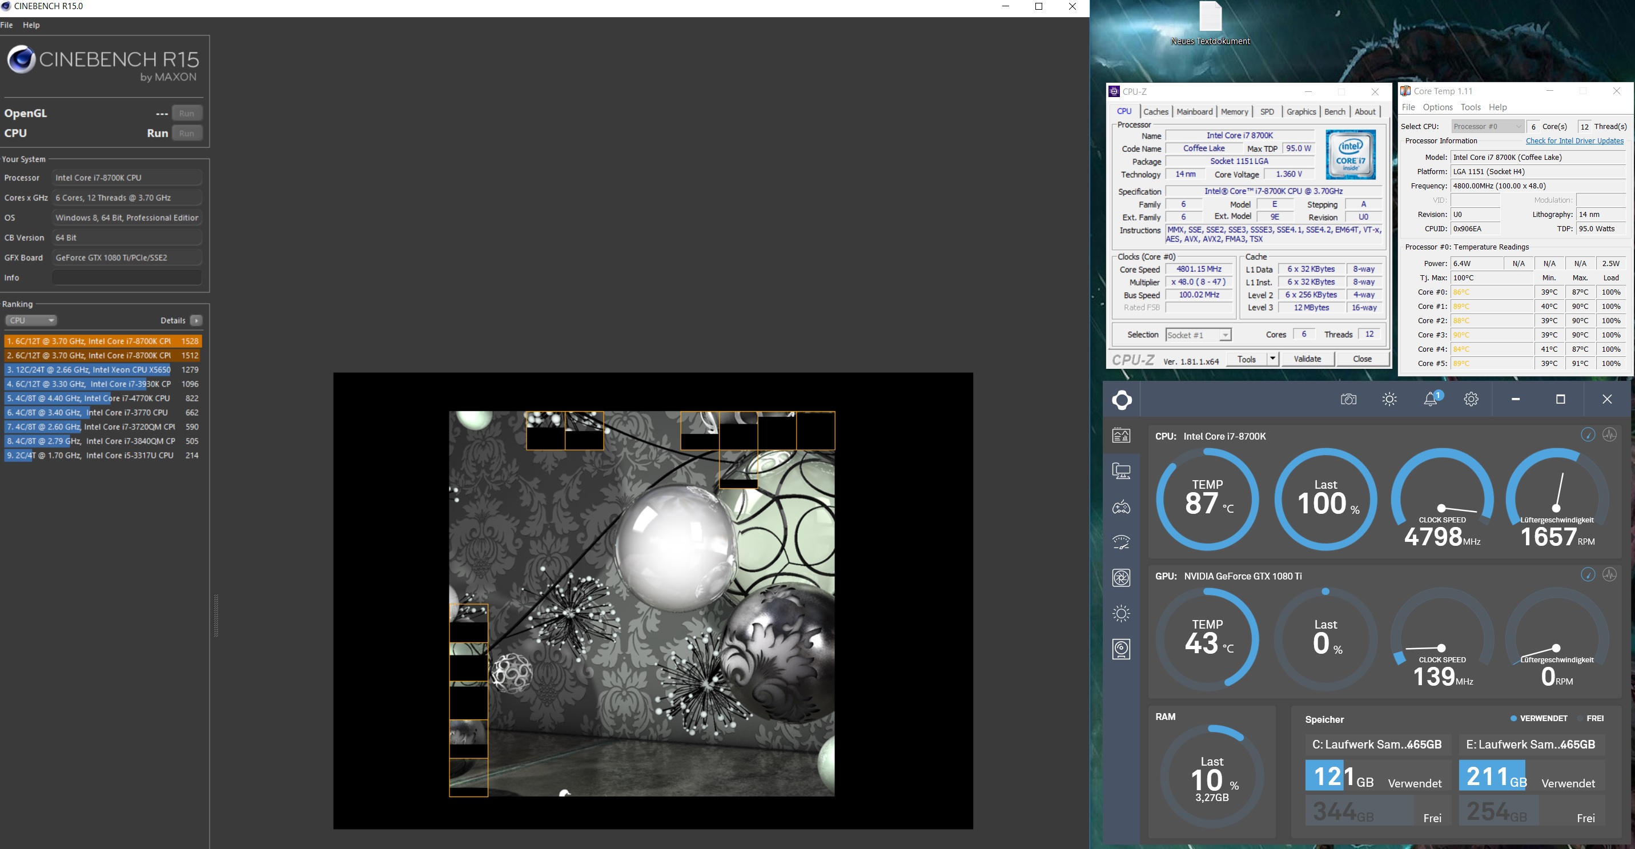Click the Cinebench render preview image
The image size is (1635, 849).
click(x=642, y=603)
